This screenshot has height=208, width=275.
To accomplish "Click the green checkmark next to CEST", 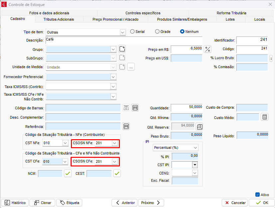I will pos(117,173).
